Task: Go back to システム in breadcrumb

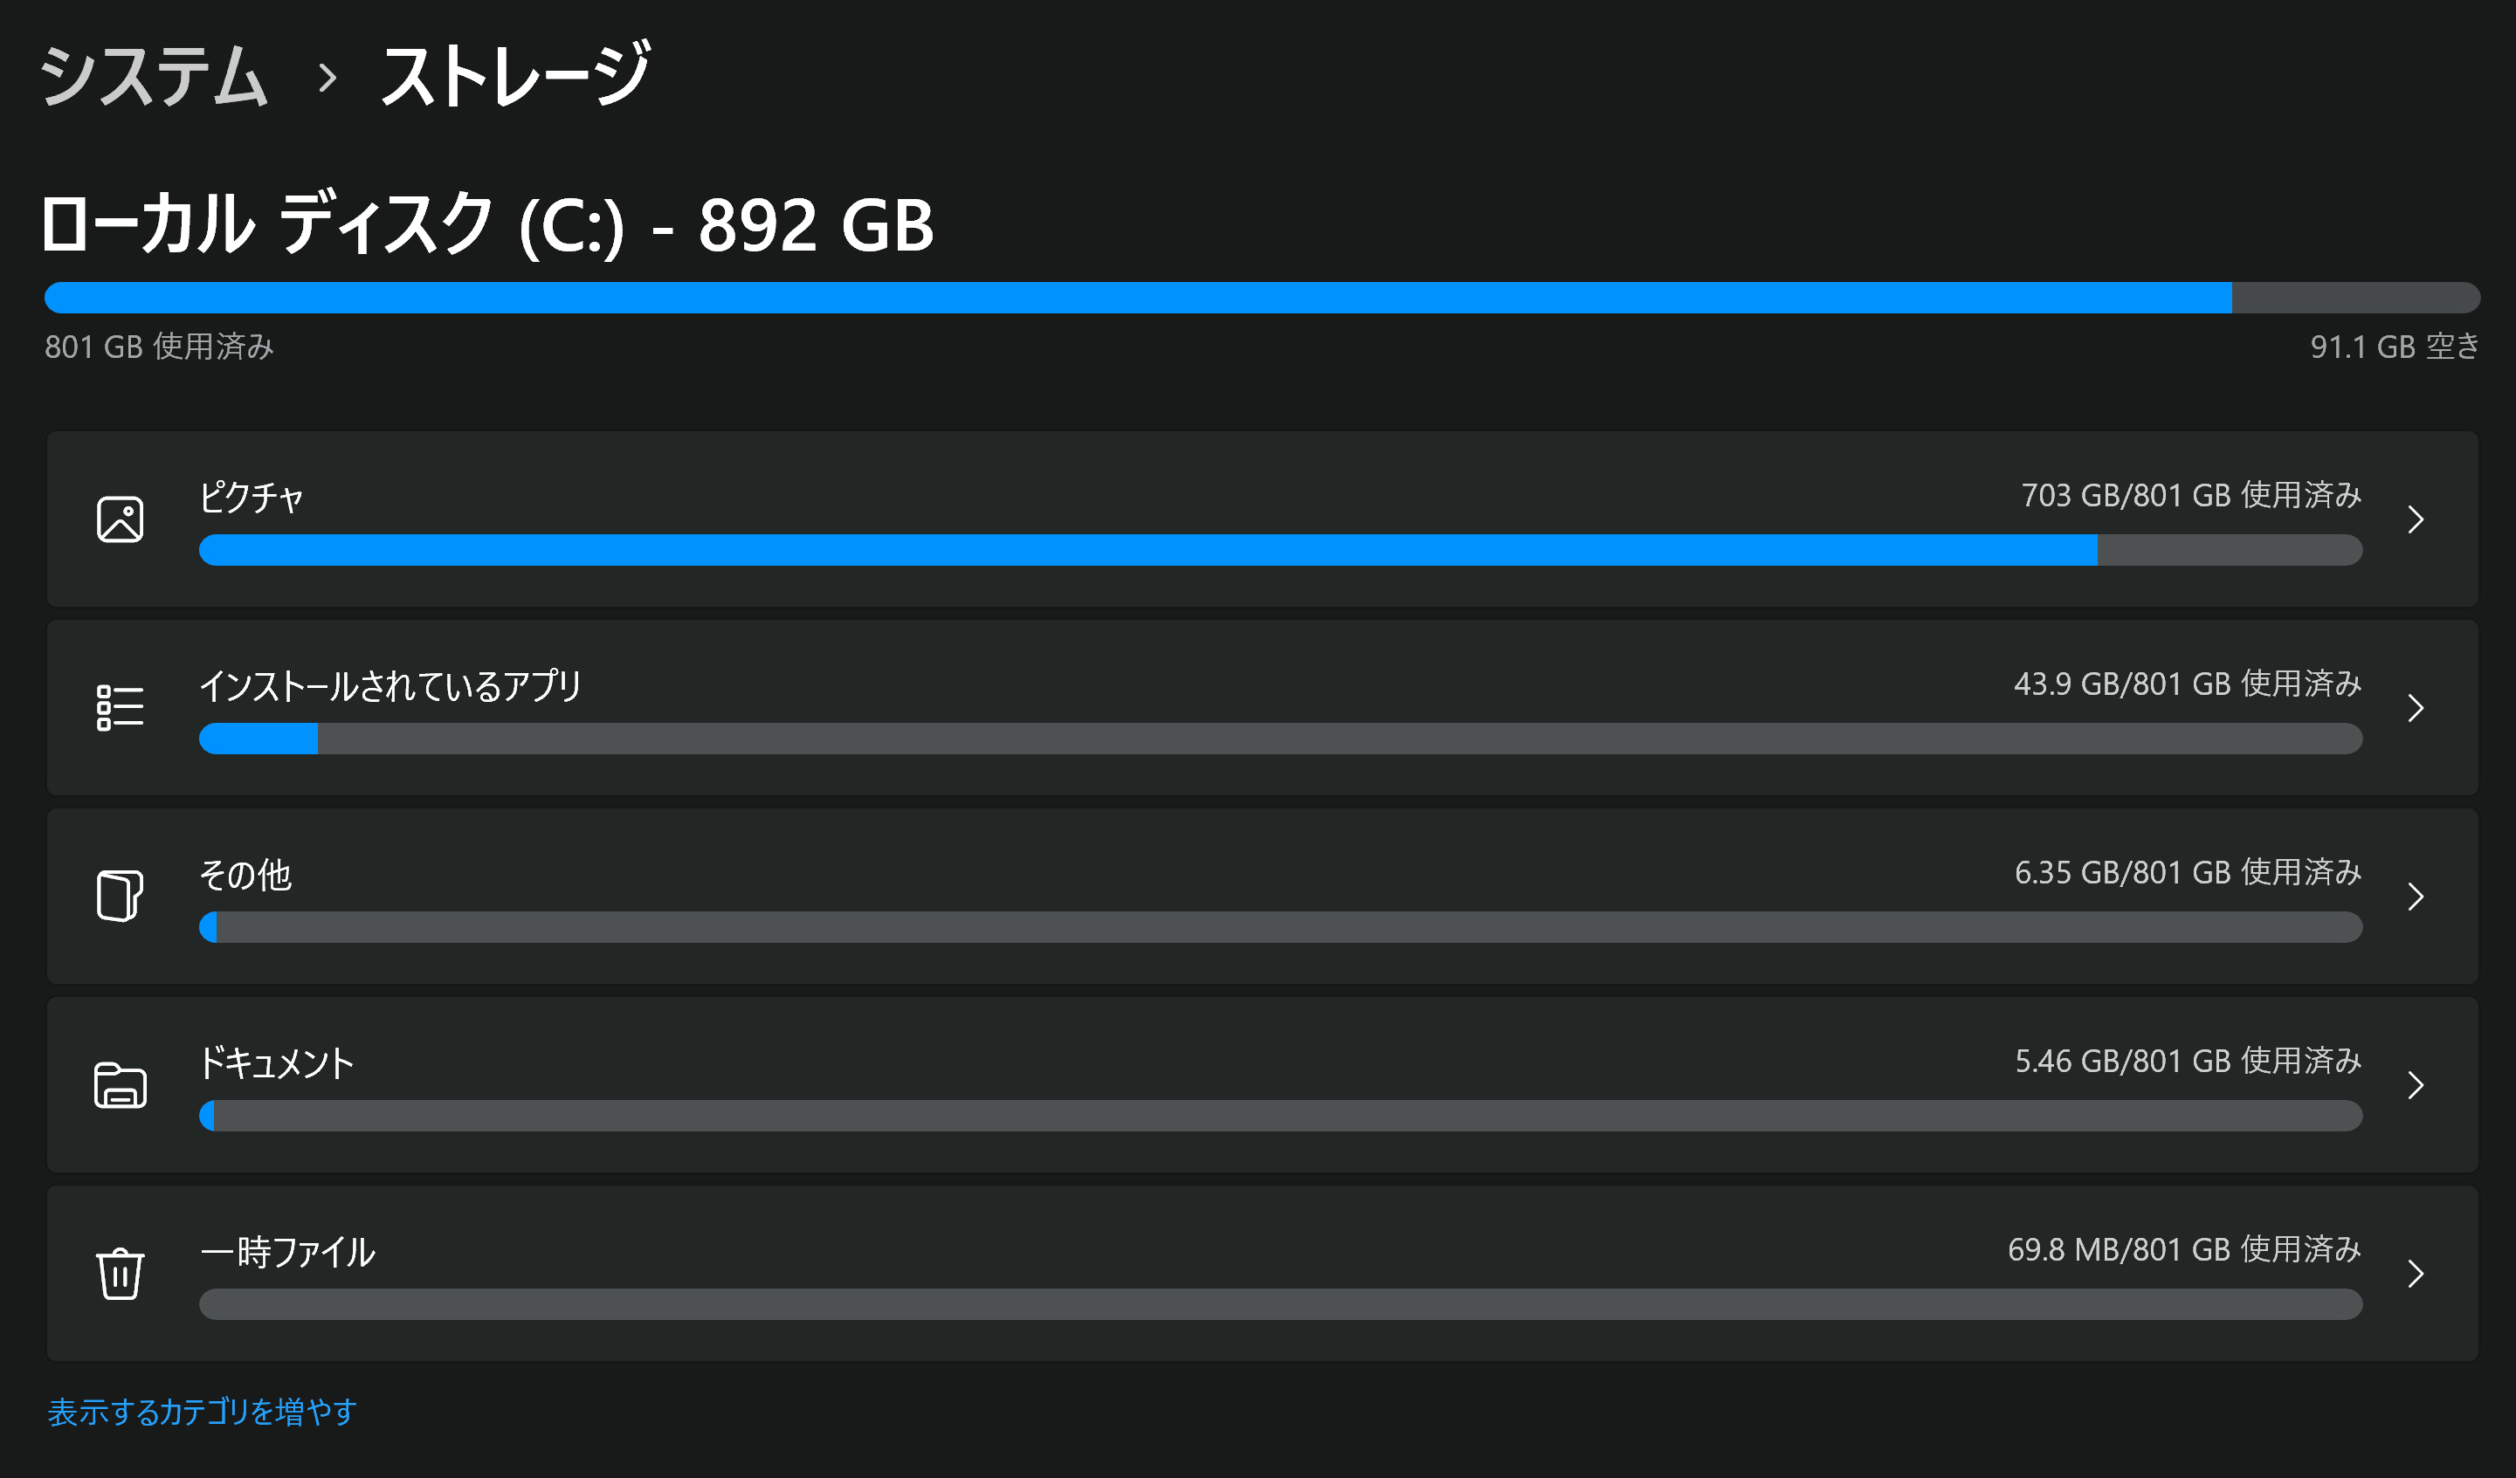Action: tap(155, 76)
